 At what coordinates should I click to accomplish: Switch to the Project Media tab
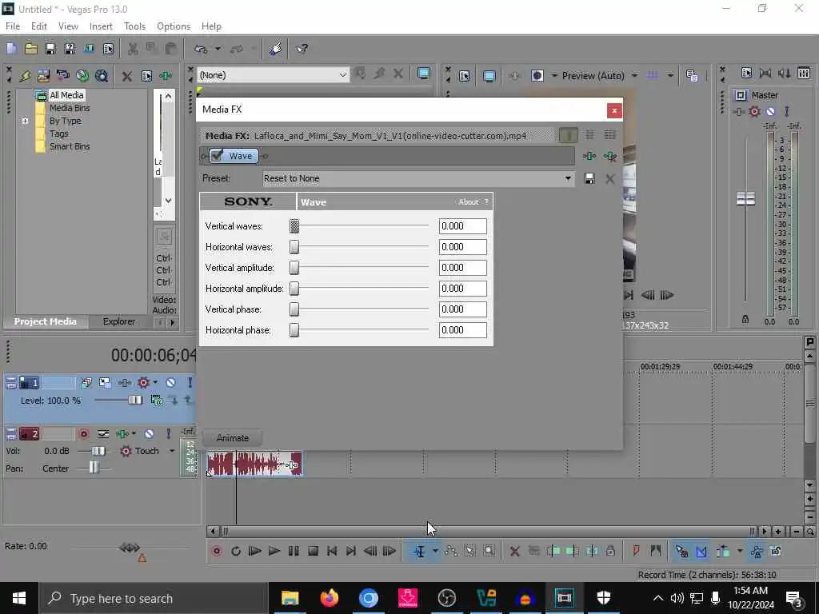pyautogui.click(x=45, y=321)
